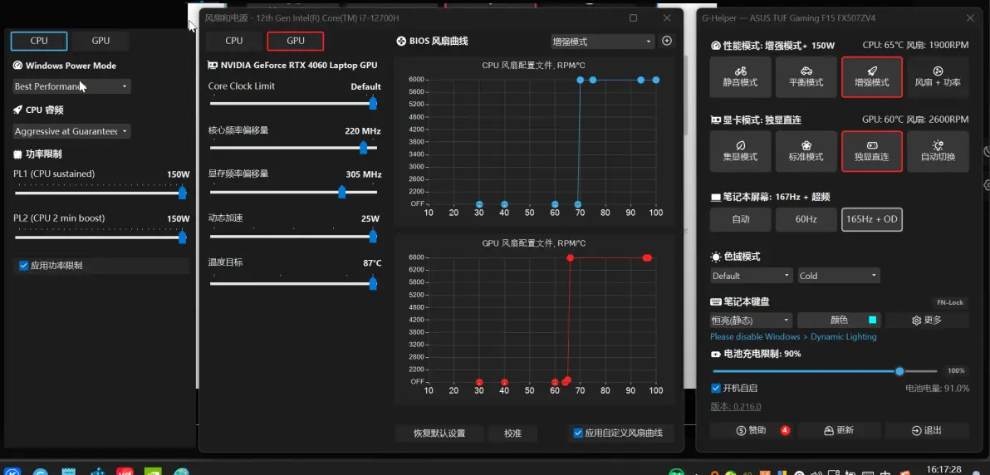The image size is (990, 475).
Task: Open the 增强模式 fan profile dropdown
Action: coord(602,42)
